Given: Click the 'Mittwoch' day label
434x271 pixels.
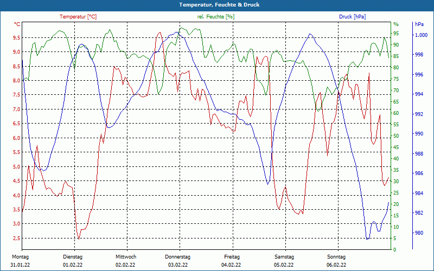Looking at the screenshot, I should pyautogui.click(x=126, y=257).
